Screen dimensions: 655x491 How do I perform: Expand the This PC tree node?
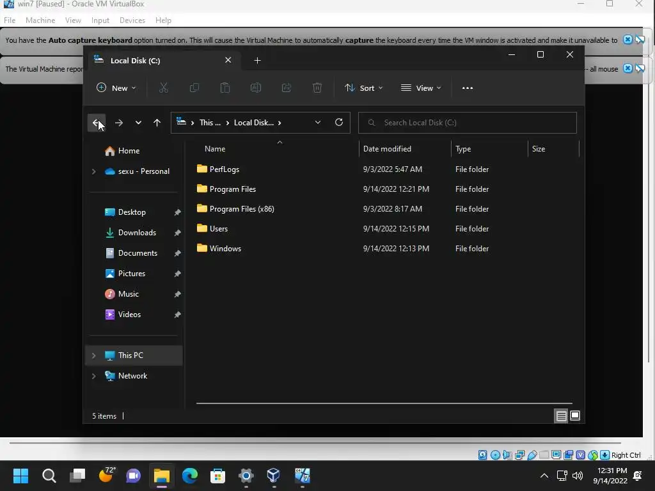[x=94, y=355]
